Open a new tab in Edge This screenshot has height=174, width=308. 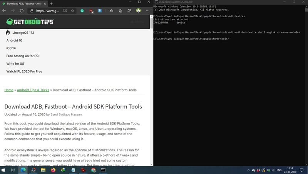(51, 3)
